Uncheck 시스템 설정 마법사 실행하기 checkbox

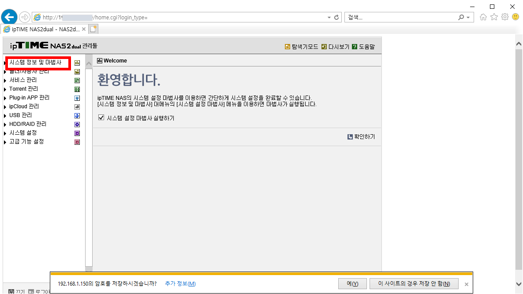click(101, 118)
